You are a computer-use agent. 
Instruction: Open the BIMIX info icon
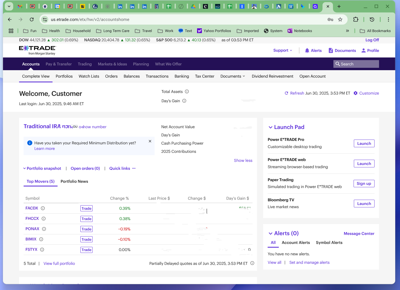click(x=41, y=239)
